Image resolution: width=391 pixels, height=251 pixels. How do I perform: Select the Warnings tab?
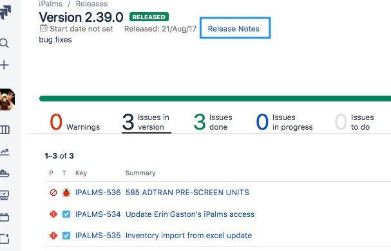[x=75, y=122]
